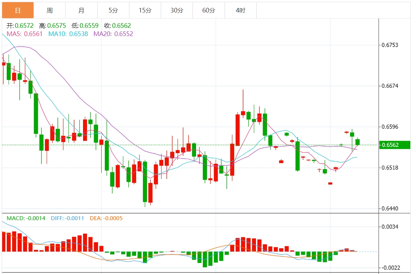Click the 0.6596 price axis label

point(390,127)
